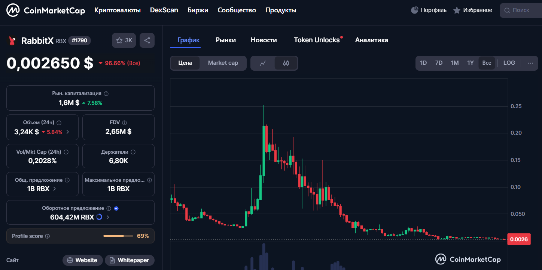Click the 0,2028% Vol/Mkt Cap value

42,161
